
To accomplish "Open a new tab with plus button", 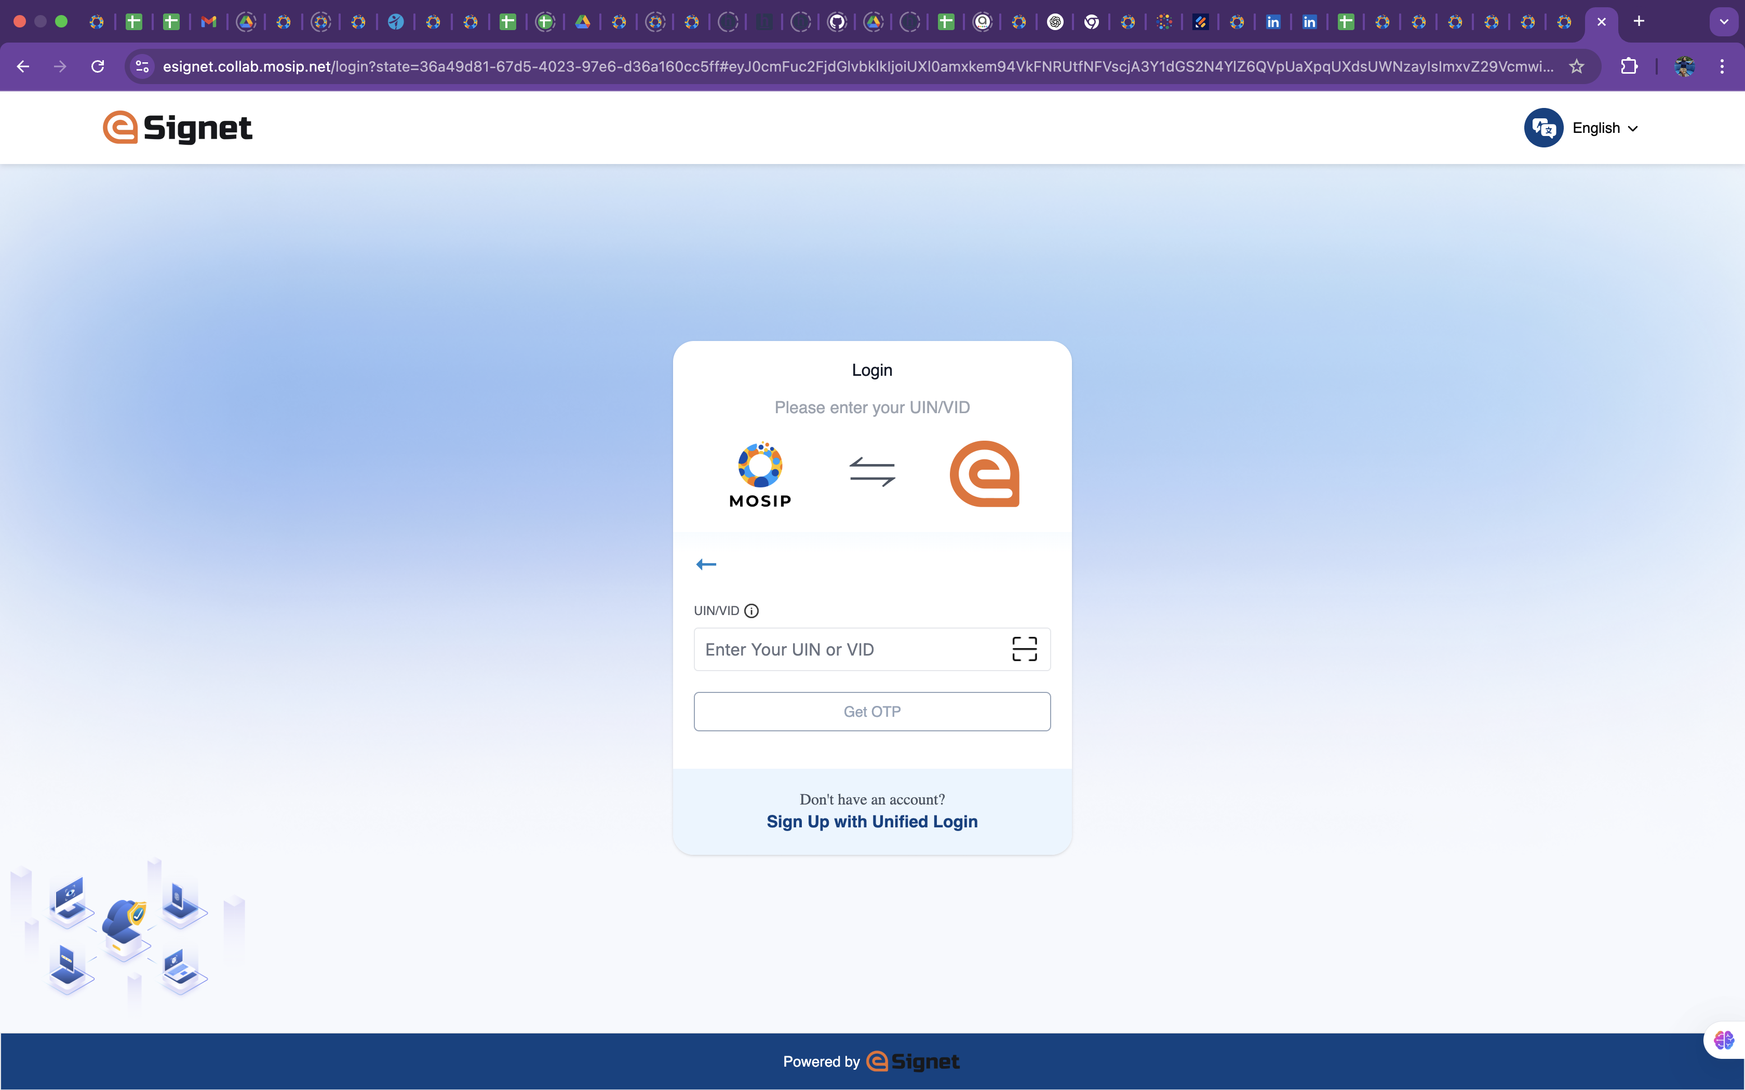I will [1639, 22].
